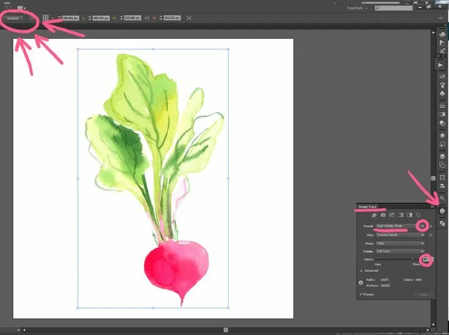Pick the Grayscale preset icon

(401, 215)
